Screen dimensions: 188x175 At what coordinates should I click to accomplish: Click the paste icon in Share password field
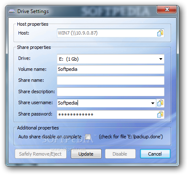click(160, 114)
